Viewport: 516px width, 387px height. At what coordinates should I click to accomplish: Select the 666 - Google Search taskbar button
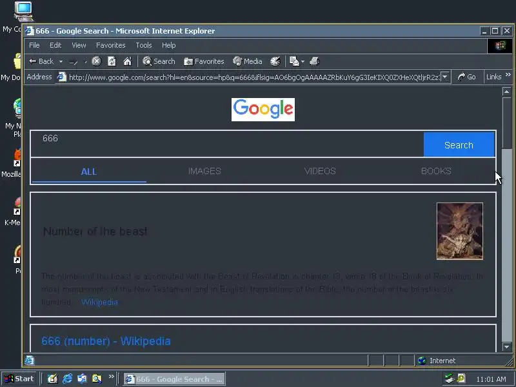[x=174, y=379]
